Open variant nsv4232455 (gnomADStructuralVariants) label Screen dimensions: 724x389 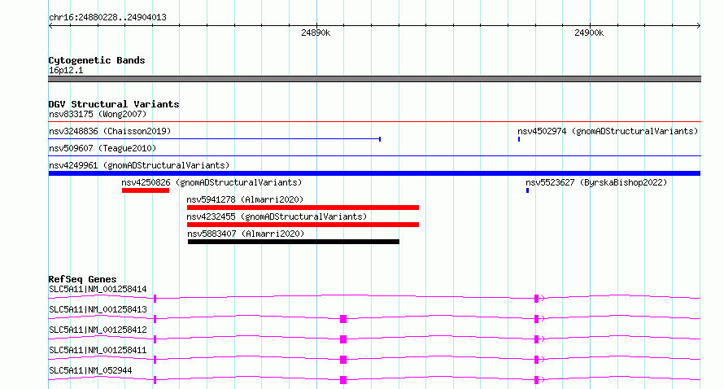[x=277, y=216]
